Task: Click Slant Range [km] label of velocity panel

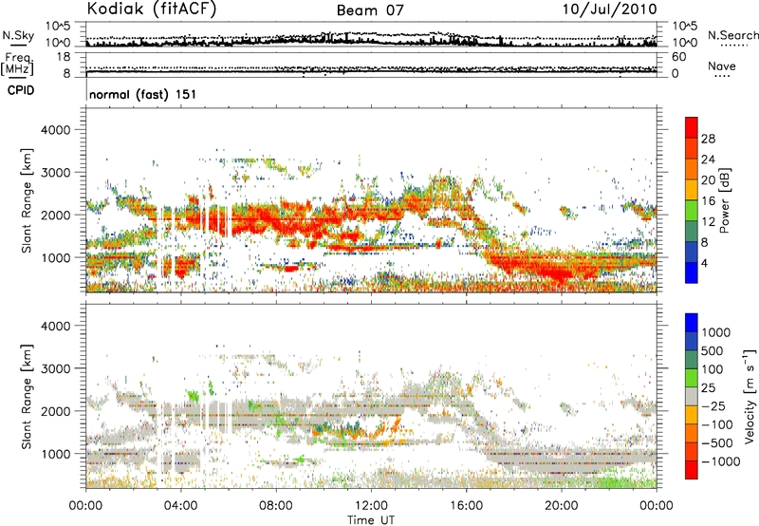Action: tap(27, 396)
